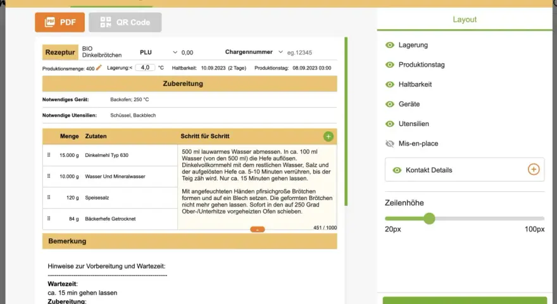Click the character counter 451 / 1000
557x304 pixels.
click(325, 227)
